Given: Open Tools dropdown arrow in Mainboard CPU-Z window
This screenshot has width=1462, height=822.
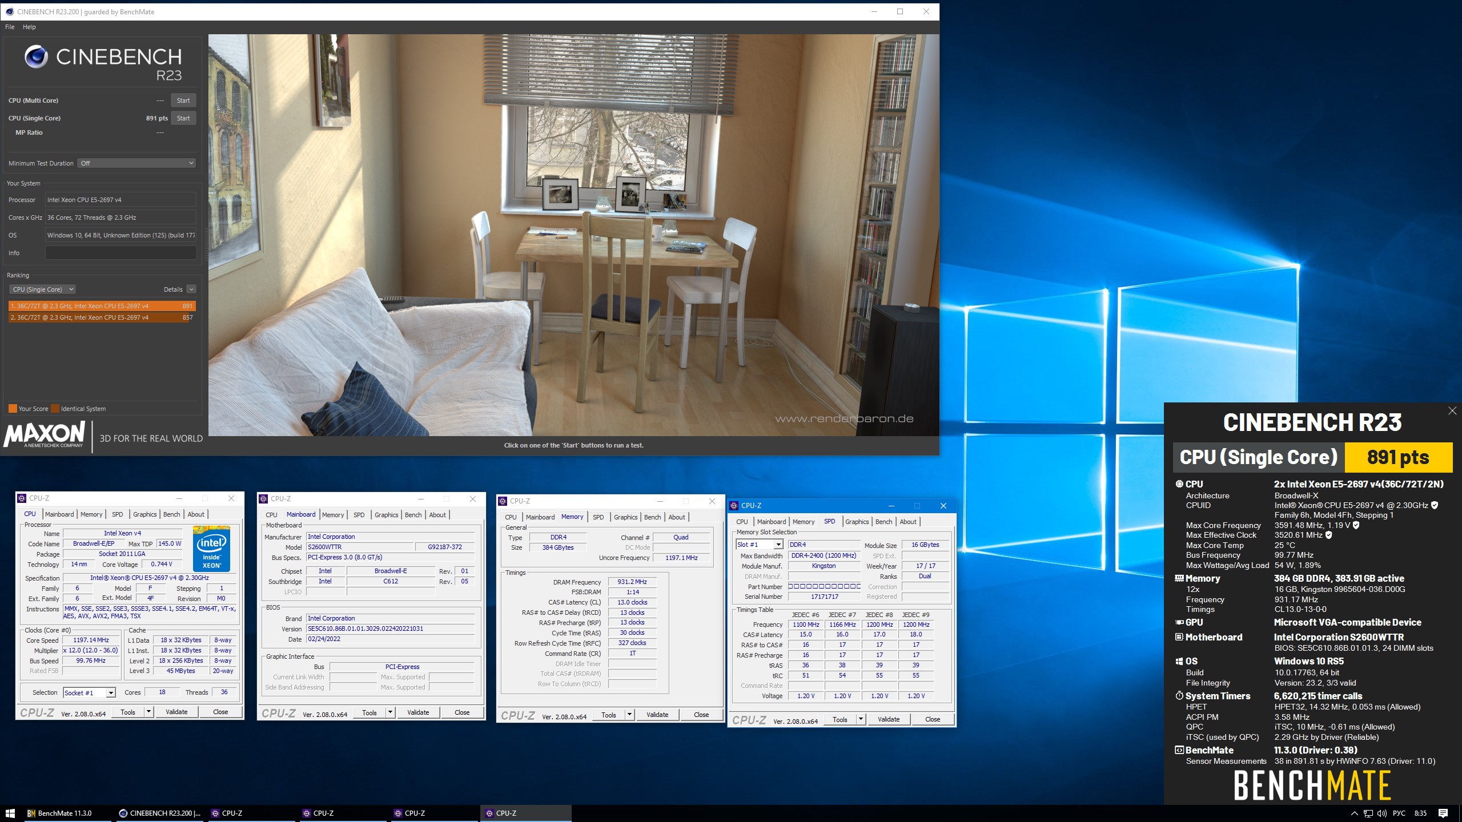Looking at the screenshot, I should [x=391, y=712].
